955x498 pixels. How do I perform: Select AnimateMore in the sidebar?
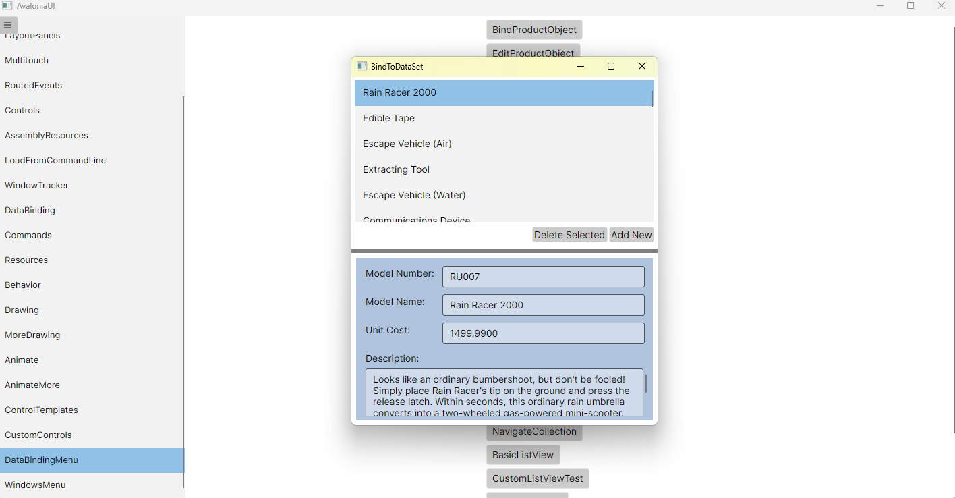91,385
